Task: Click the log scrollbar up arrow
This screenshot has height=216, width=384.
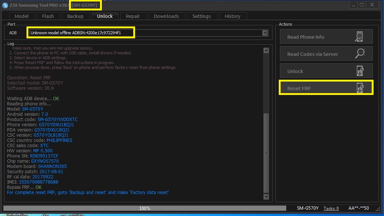Action: 266,50
